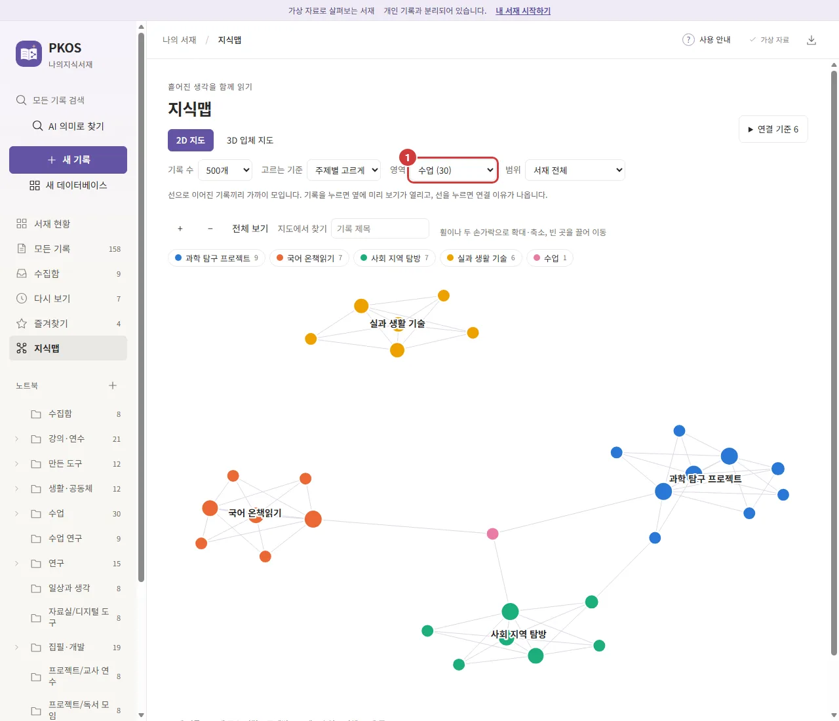Toggle the pink 수업 legend chip
This screenshot has height=721, width=839.
550,258
